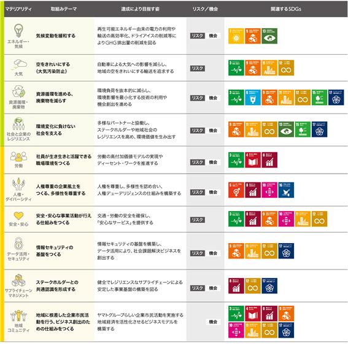Click the 関連するSDGs column header

coord(285,9)
